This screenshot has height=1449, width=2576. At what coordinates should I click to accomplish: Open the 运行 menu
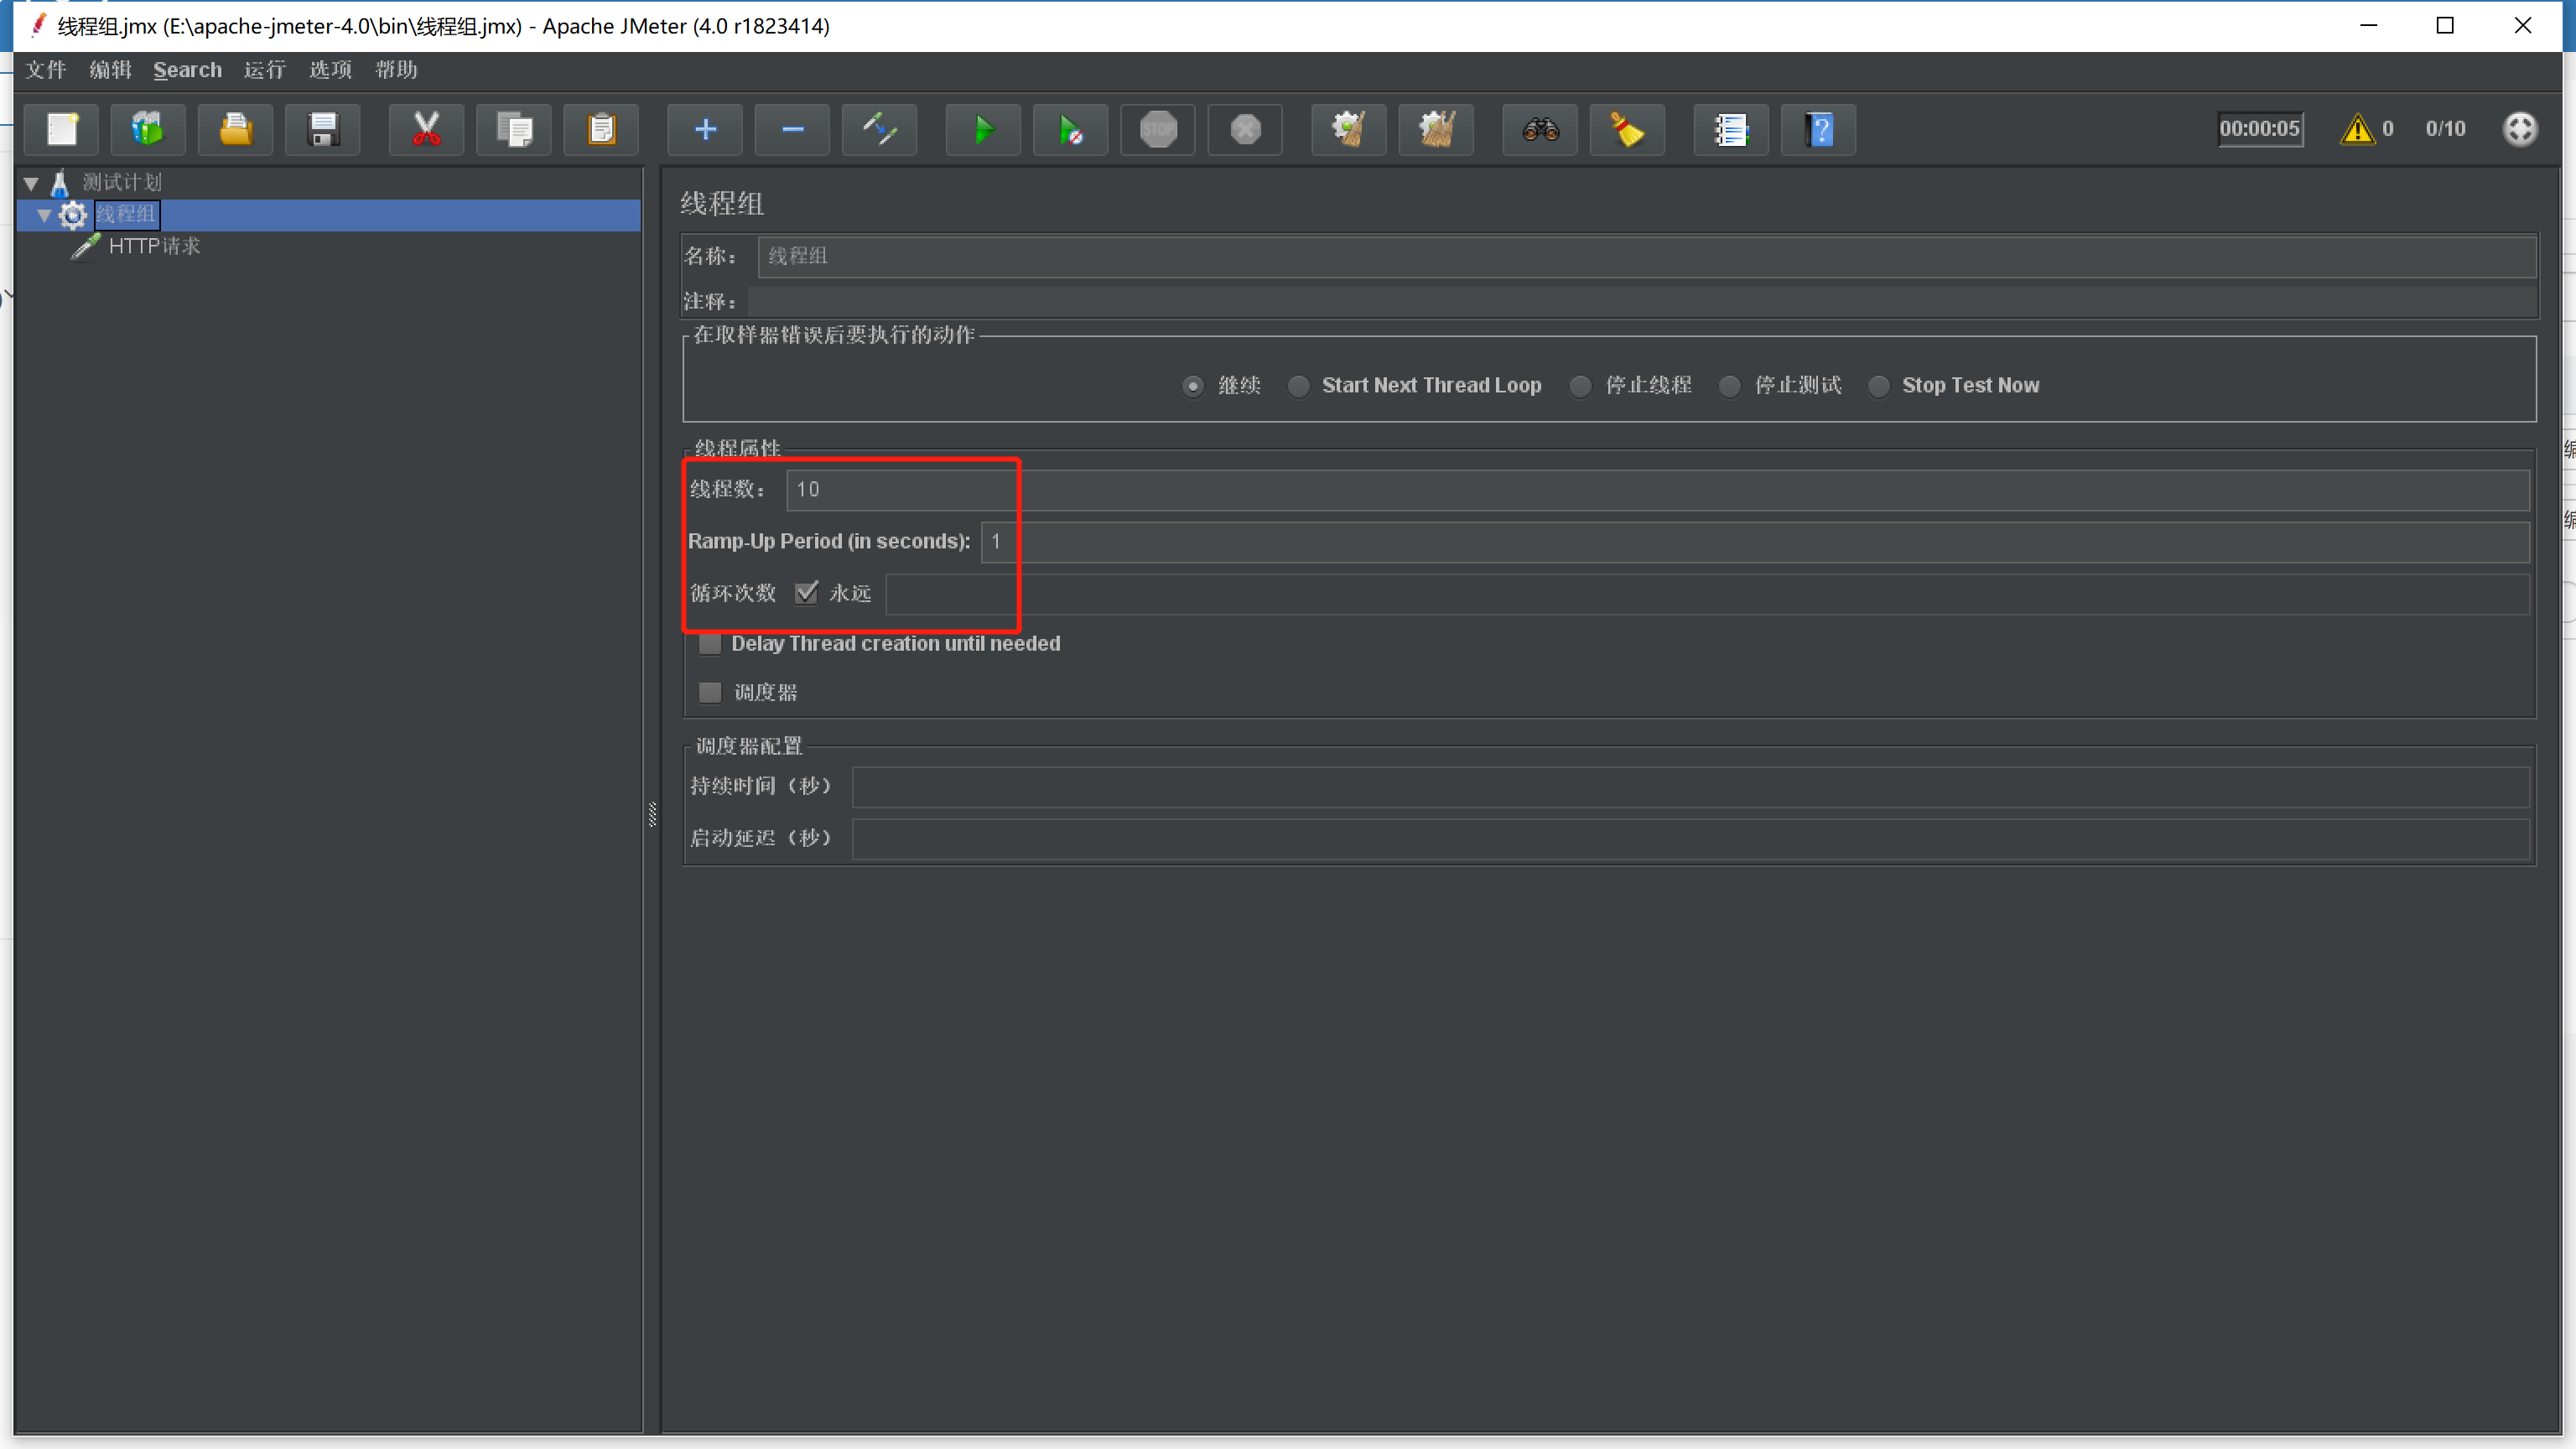click(264, 70)
